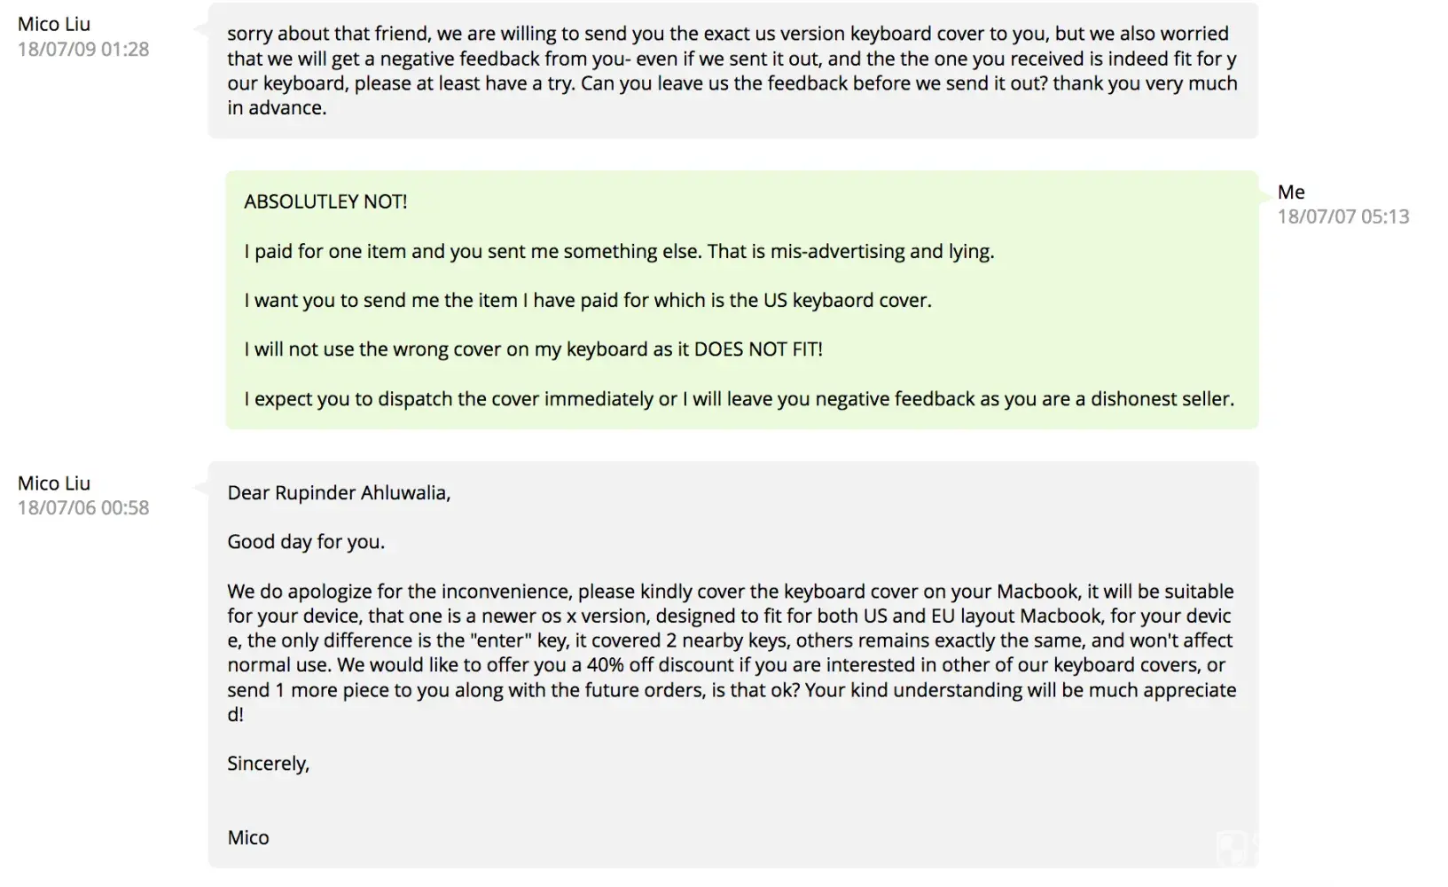Select the 'I paid for one item' line

point(619,251)
